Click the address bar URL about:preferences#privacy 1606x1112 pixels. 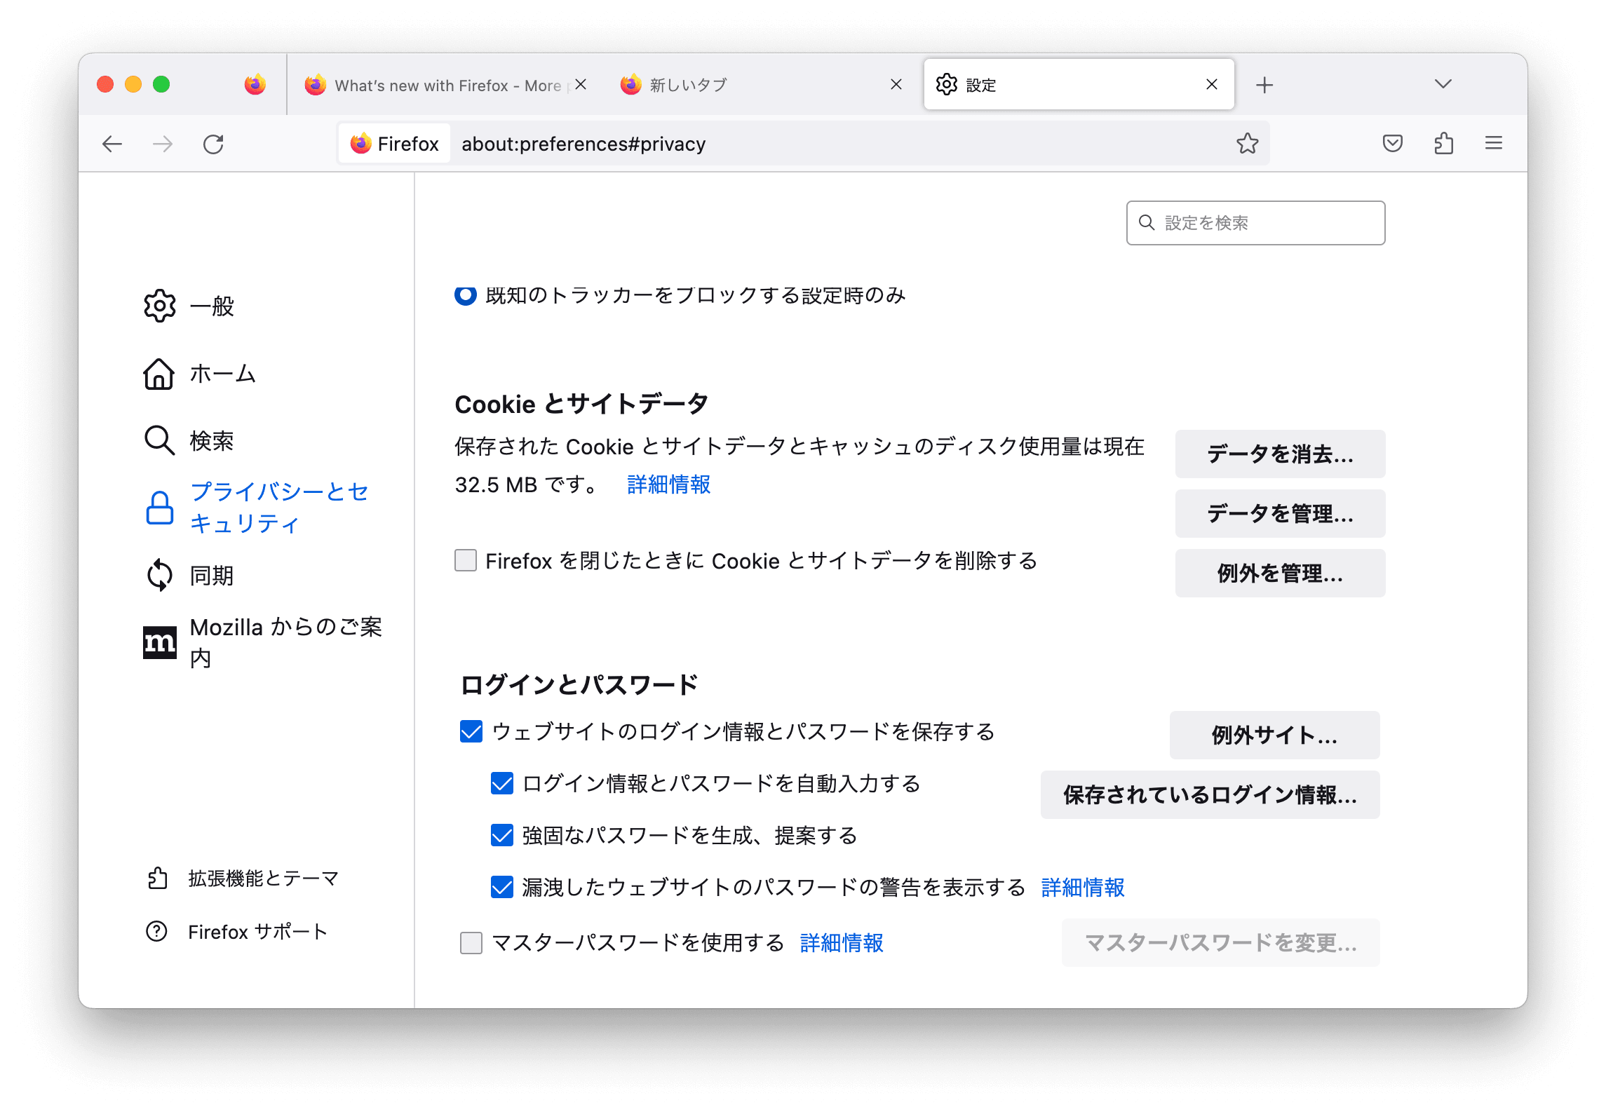583,144
